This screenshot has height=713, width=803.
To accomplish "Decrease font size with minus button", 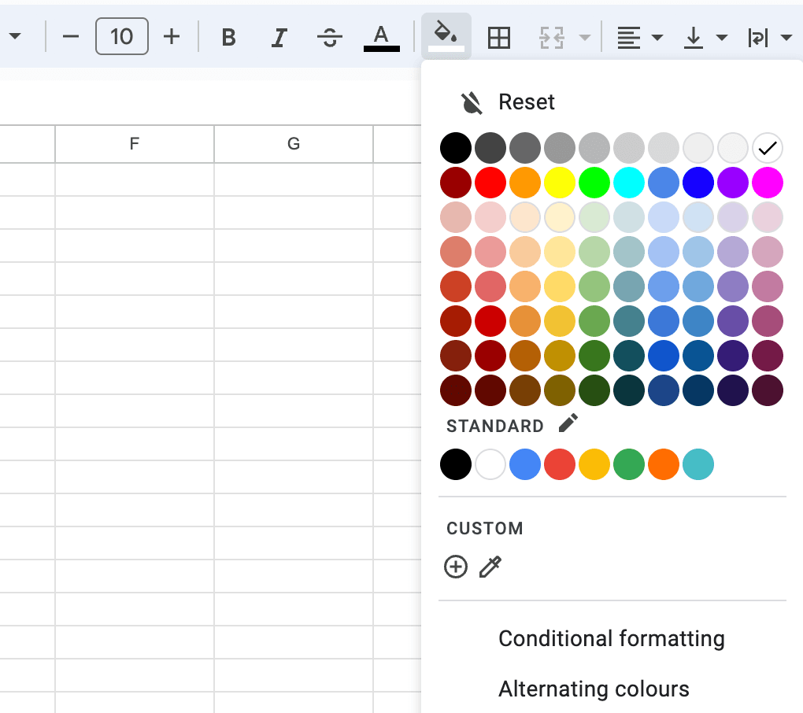I will click(x=71, y=37).
